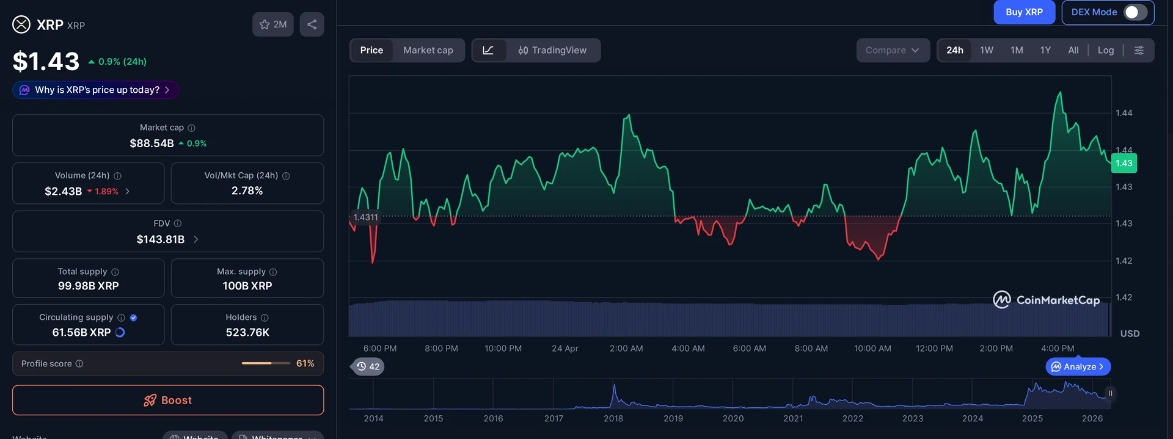Click Total supply info icon
The height and width of the screenshot is (439, 1173).
115,272
